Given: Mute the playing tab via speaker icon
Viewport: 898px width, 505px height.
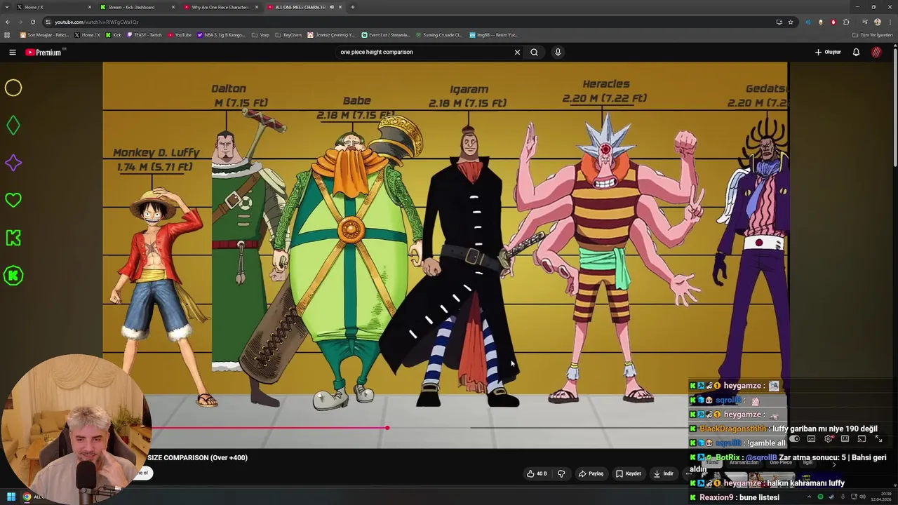Looking at the screenshot, I should (332, 7).
